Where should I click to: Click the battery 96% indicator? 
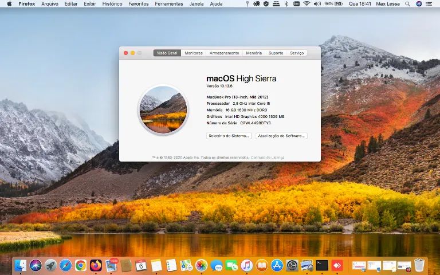coord(333,4)
